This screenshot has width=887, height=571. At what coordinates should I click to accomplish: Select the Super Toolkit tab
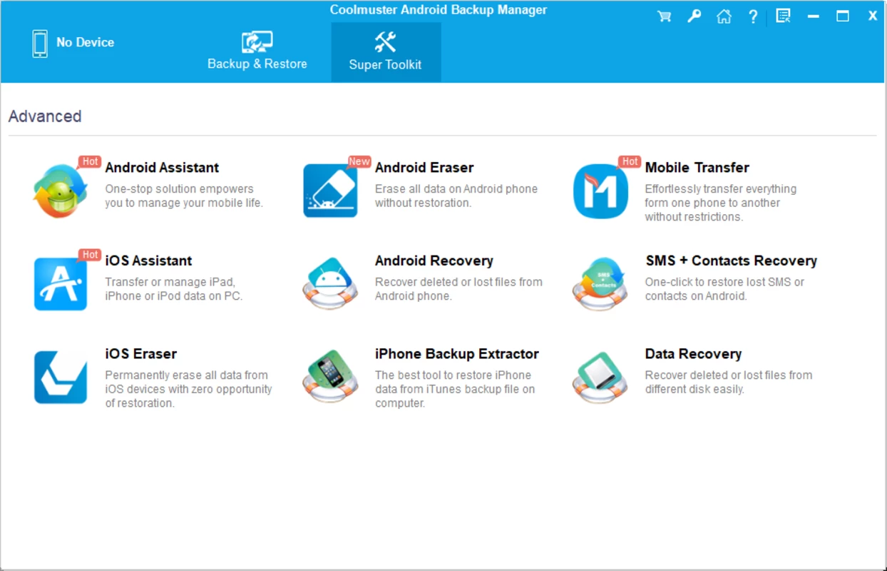[x=386, y=51]
